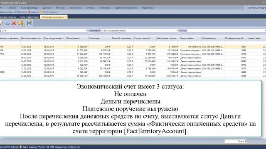The height and width of the screenshot is (149, 266).
Task: Click Обновить in the ribbon
Action: pyautogui.click(x=20, y=12)
